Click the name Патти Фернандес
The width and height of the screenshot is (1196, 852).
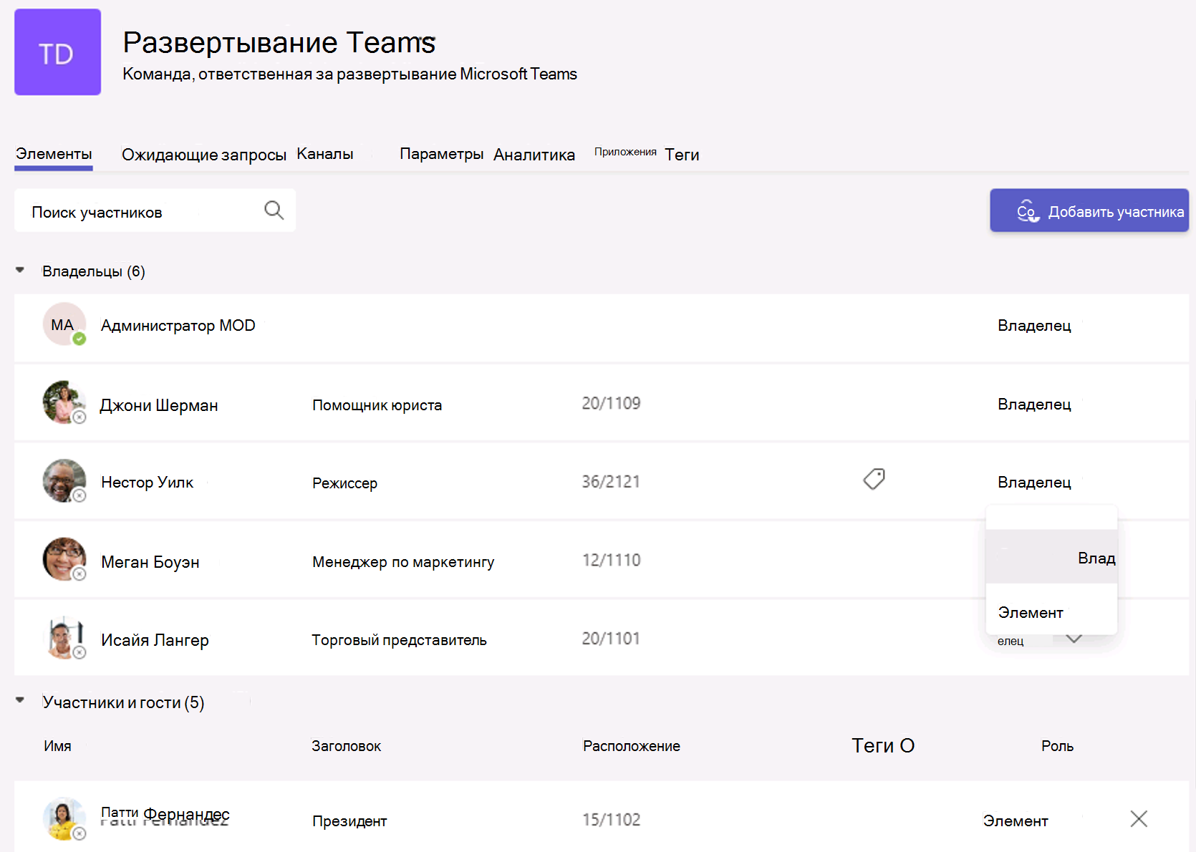pos(165,815)
